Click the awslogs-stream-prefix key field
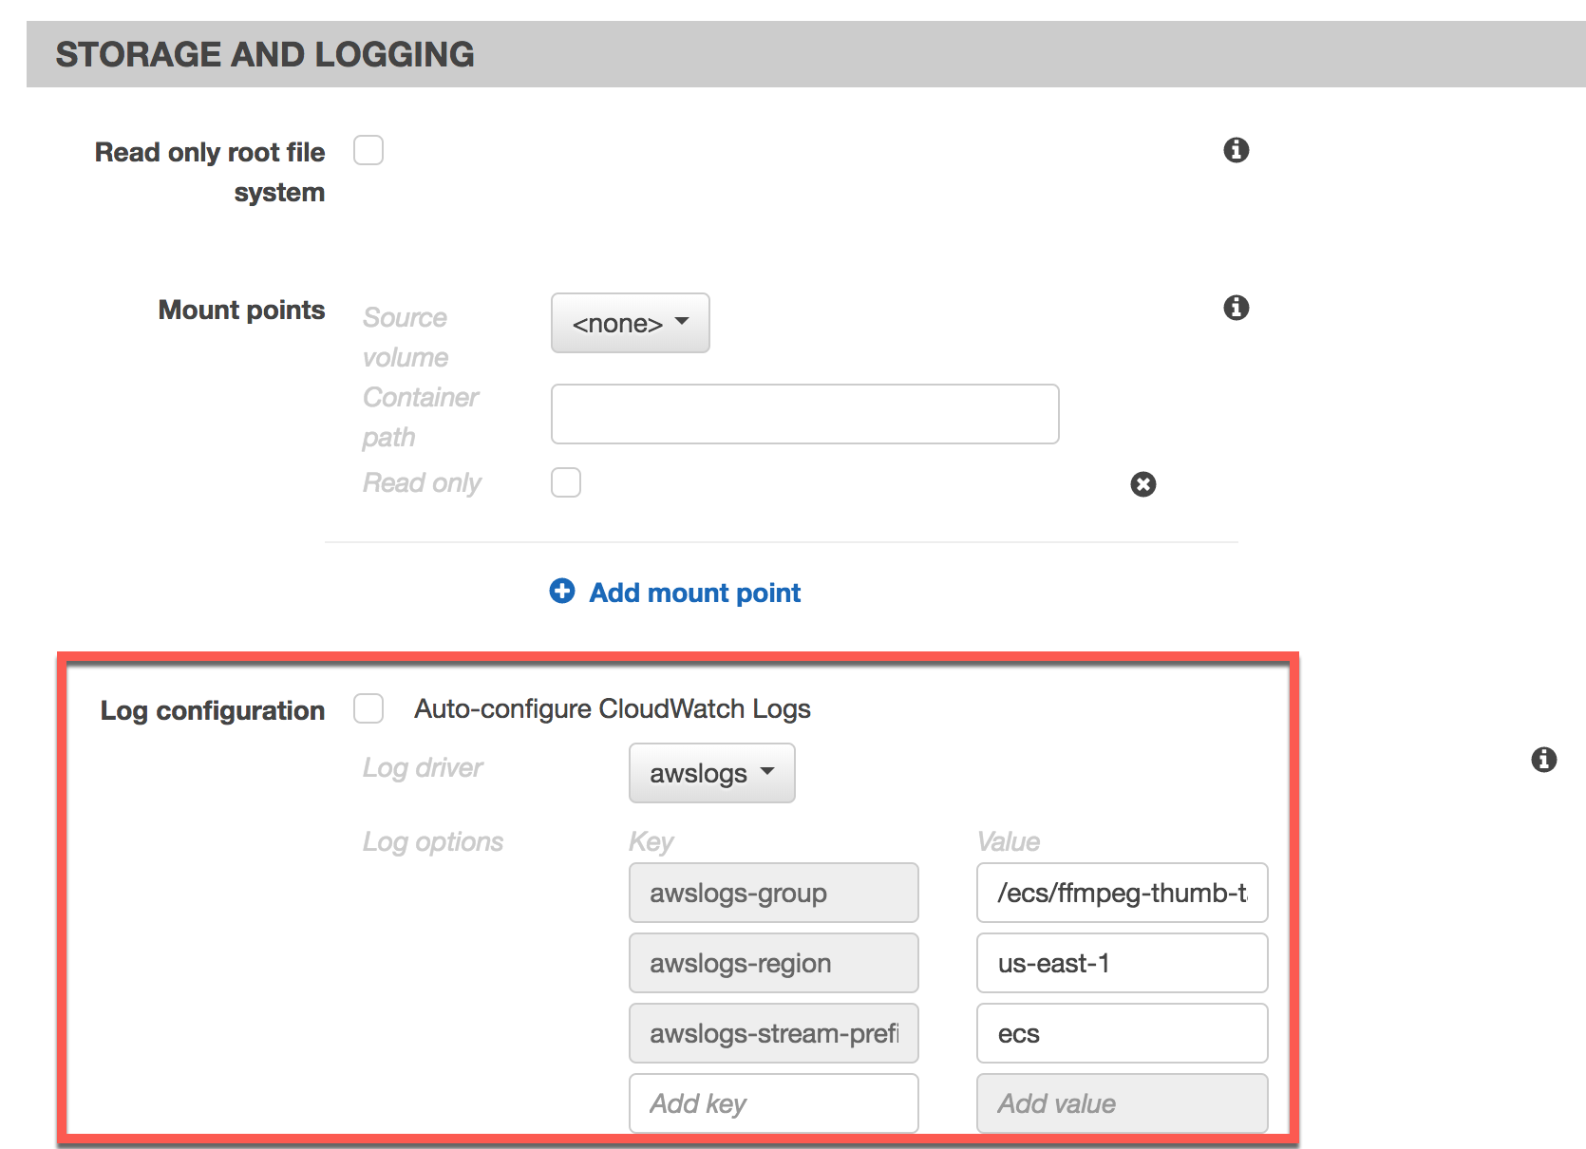Screen dimensions: 1586x1149 pos(772,1033)
